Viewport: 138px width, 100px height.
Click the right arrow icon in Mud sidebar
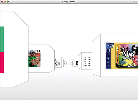(108, 66)
